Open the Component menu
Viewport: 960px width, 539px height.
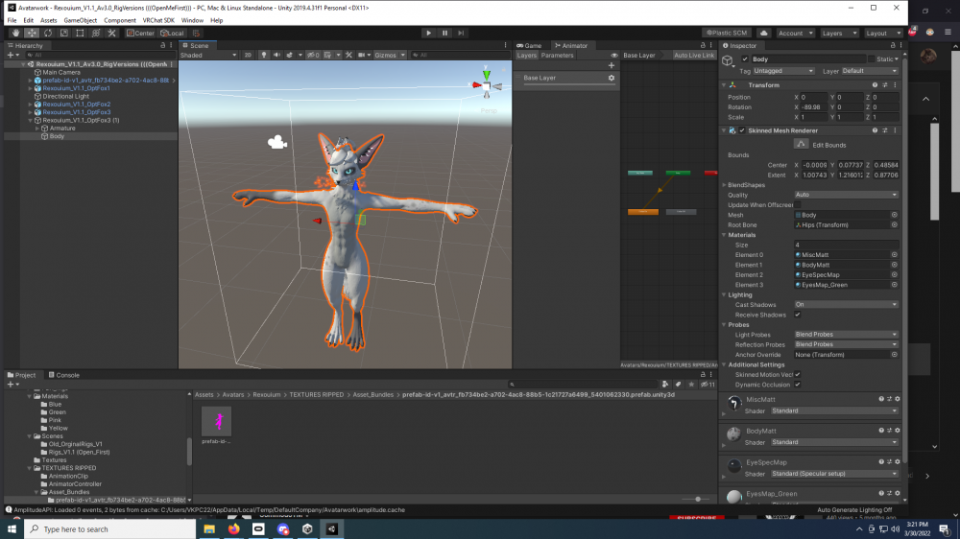tap(120, 20)
